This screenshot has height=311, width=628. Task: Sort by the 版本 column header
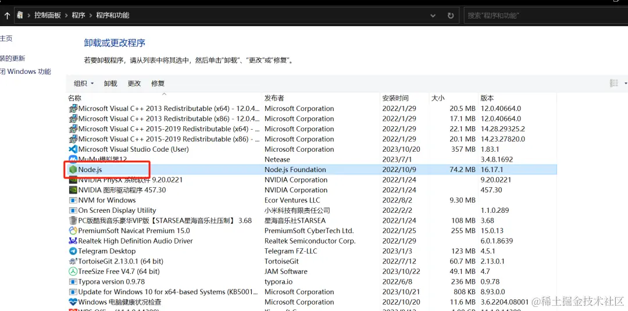tap(487, 98)
